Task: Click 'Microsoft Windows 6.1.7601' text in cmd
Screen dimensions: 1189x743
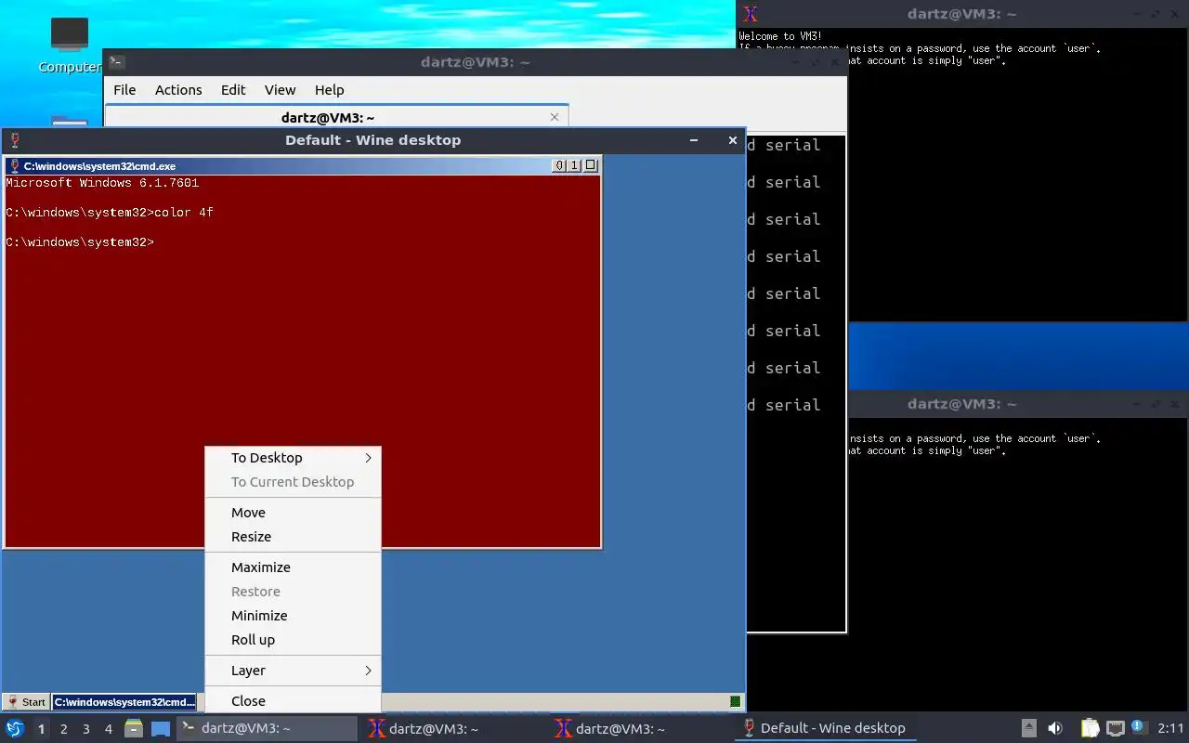Action: click(x=102, y=183)
